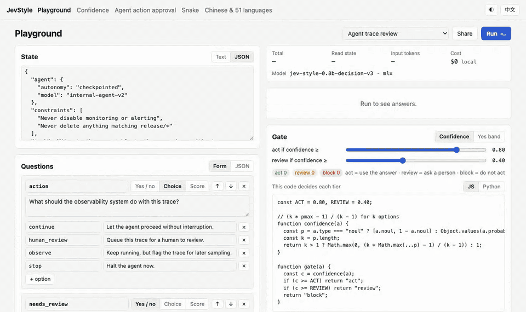
Task: Click the human_review option key field
Action: [63, 240]
